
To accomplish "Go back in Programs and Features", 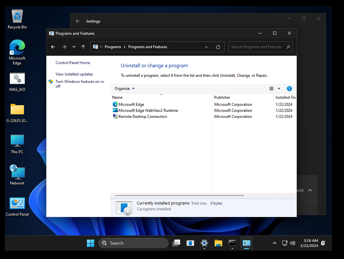I will (53, 47).
